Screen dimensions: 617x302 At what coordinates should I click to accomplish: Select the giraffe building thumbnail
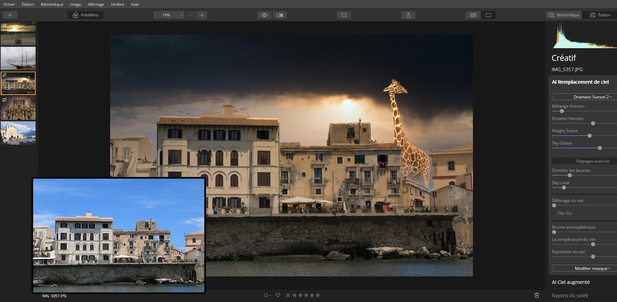[x=18, y=83]
